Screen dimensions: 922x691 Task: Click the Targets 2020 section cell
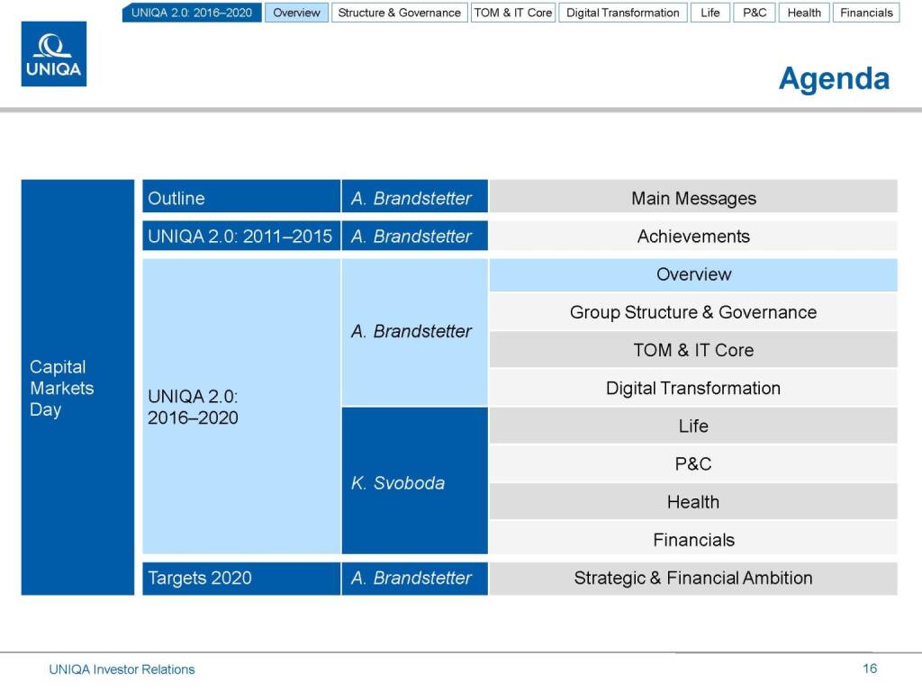click(240, 578)
